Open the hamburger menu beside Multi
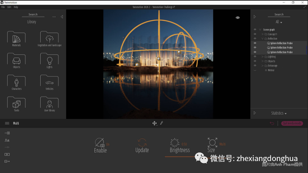Image resolution: width=308 pixels, height=173 pixels. [7, 123]
